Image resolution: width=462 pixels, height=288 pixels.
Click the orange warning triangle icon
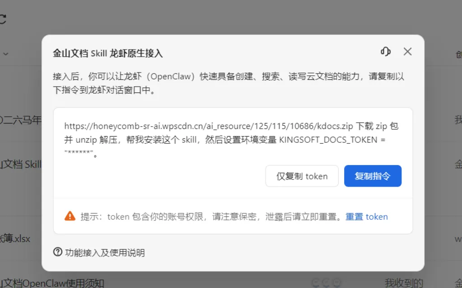(70, 216)
